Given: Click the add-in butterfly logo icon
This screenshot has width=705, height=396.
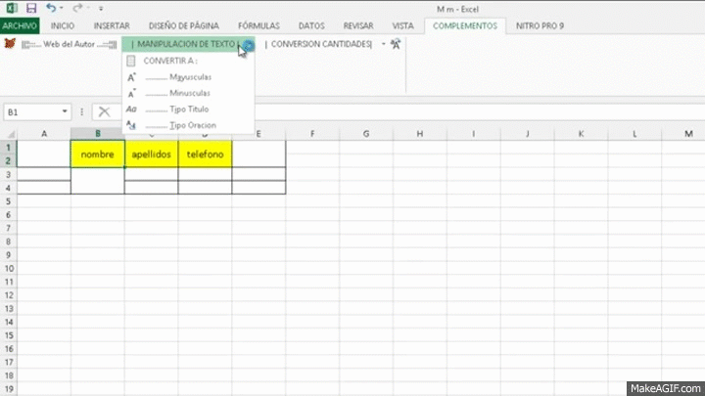Looking at the screenshot, I should coord(10,44).
